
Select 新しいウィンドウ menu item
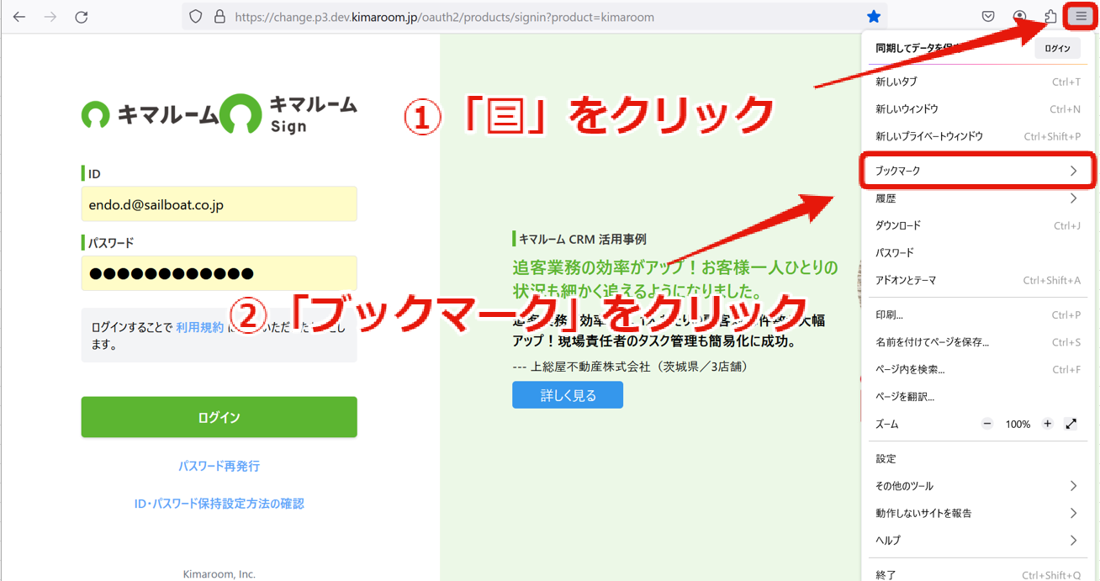[x=977, y=109]
